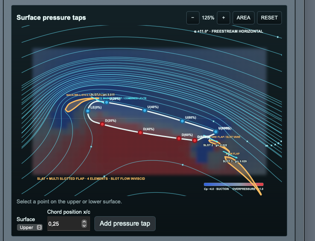Select the D(40%) lower surface tap

140,132
